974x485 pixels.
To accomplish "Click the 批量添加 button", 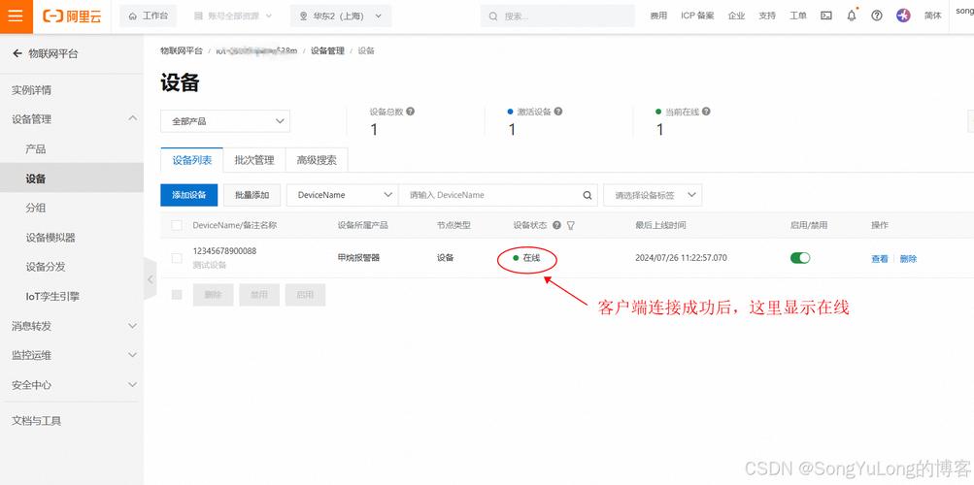I will 252,195.
